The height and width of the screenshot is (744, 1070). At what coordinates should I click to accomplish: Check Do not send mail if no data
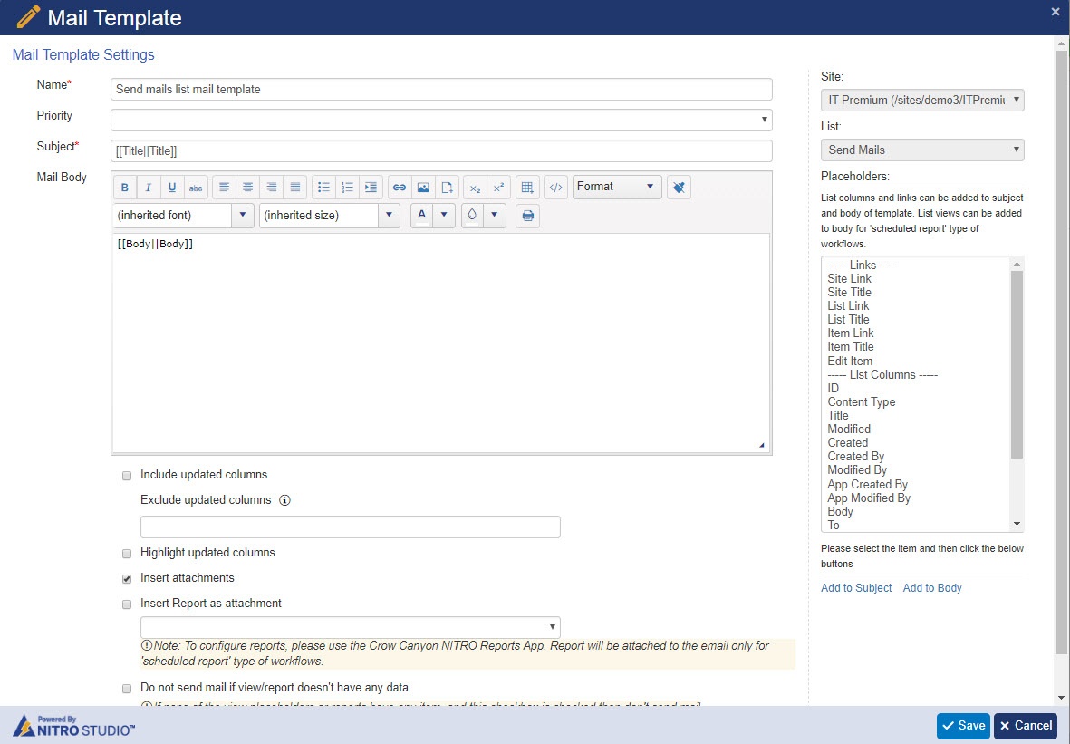point(127,689)
